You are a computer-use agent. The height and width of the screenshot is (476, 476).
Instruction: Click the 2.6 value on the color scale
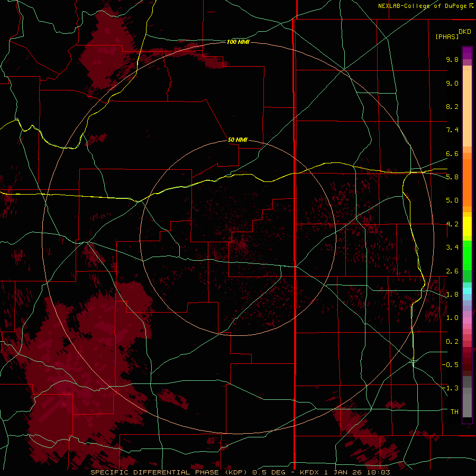pos(452,271)
